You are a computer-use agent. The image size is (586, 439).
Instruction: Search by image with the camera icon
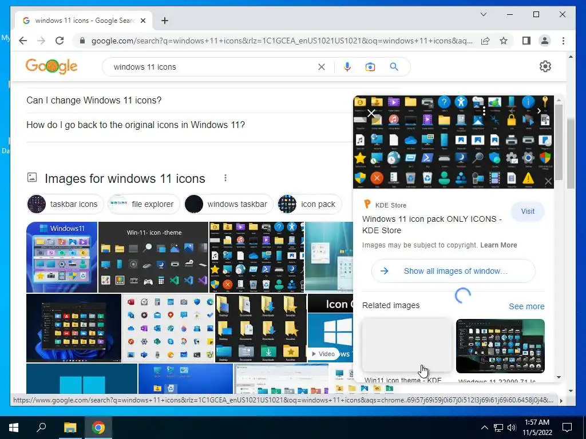pyautogui.click(x=370, y=67)
